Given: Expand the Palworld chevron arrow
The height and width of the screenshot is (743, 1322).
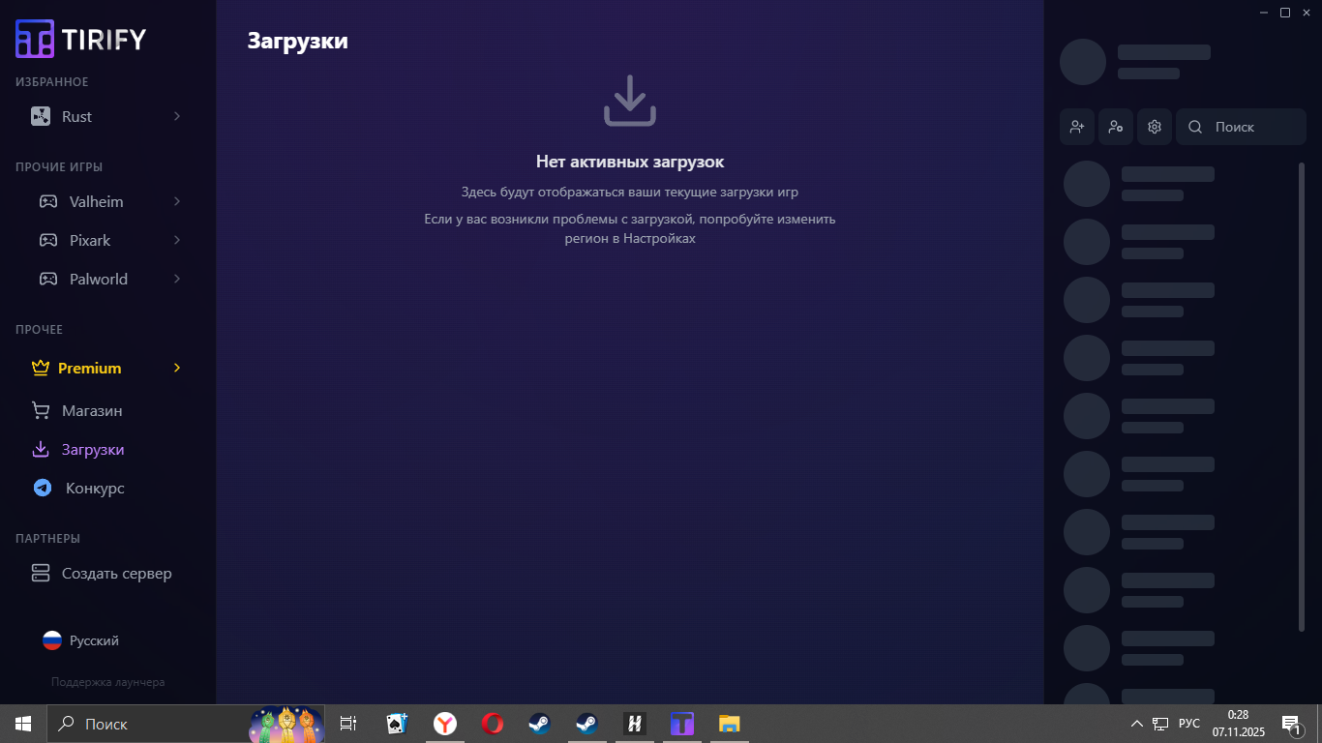Looking at the screenshot, I should pyautogui.click(x=177, y=280).
